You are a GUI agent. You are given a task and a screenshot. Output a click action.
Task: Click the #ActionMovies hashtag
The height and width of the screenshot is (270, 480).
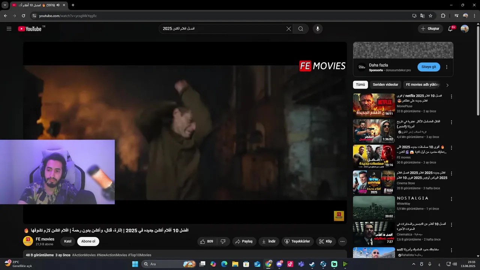coord(83,255)
